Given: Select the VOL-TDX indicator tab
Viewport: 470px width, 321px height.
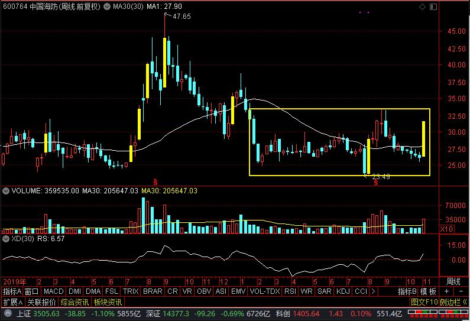Looking at the screenshot, I should [x=264, y=291].
